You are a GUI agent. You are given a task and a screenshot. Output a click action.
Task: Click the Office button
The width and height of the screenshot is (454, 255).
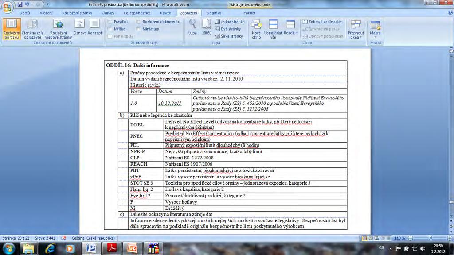[x=7, y=7]
